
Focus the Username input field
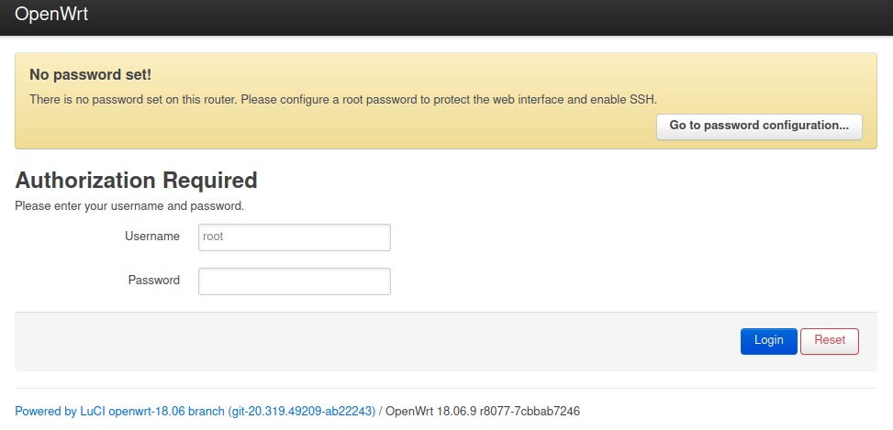294,237
